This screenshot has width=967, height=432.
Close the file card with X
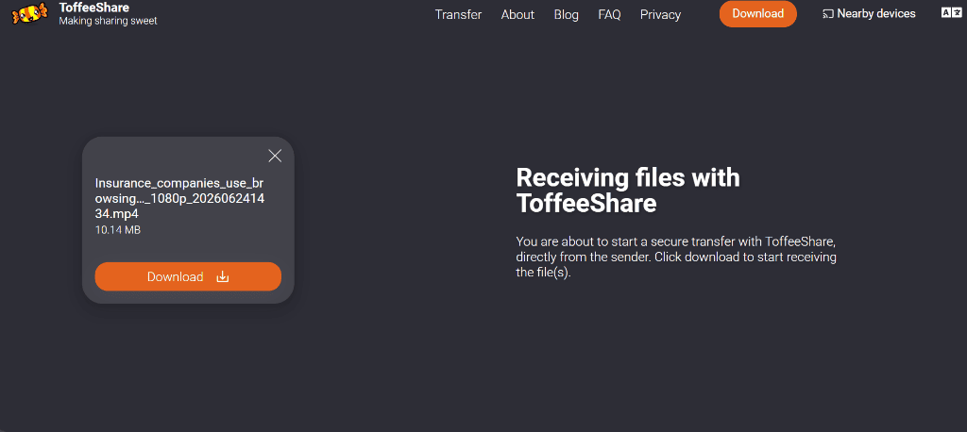275,156
